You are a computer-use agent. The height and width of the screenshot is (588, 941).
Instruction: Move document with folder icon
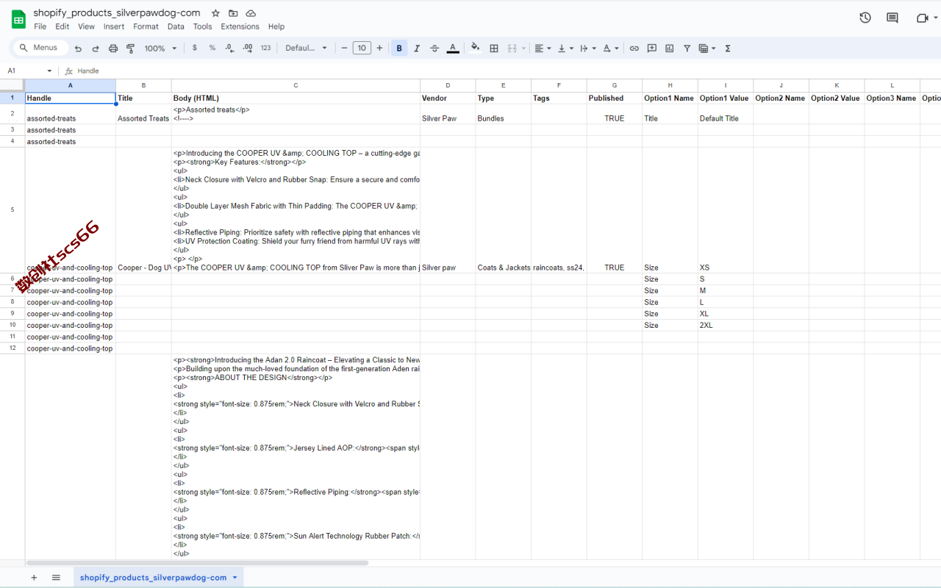click(x=233, y=13)
